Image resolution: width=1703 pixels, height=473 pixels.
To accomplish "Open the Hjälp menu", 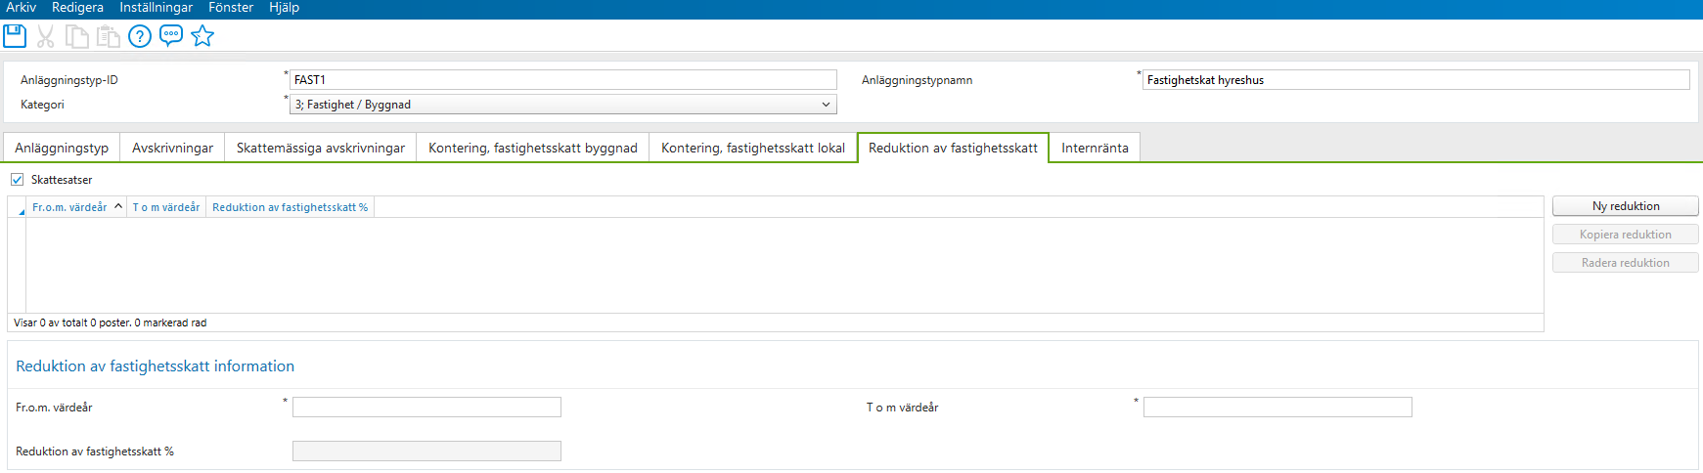I will click(284, 8).
